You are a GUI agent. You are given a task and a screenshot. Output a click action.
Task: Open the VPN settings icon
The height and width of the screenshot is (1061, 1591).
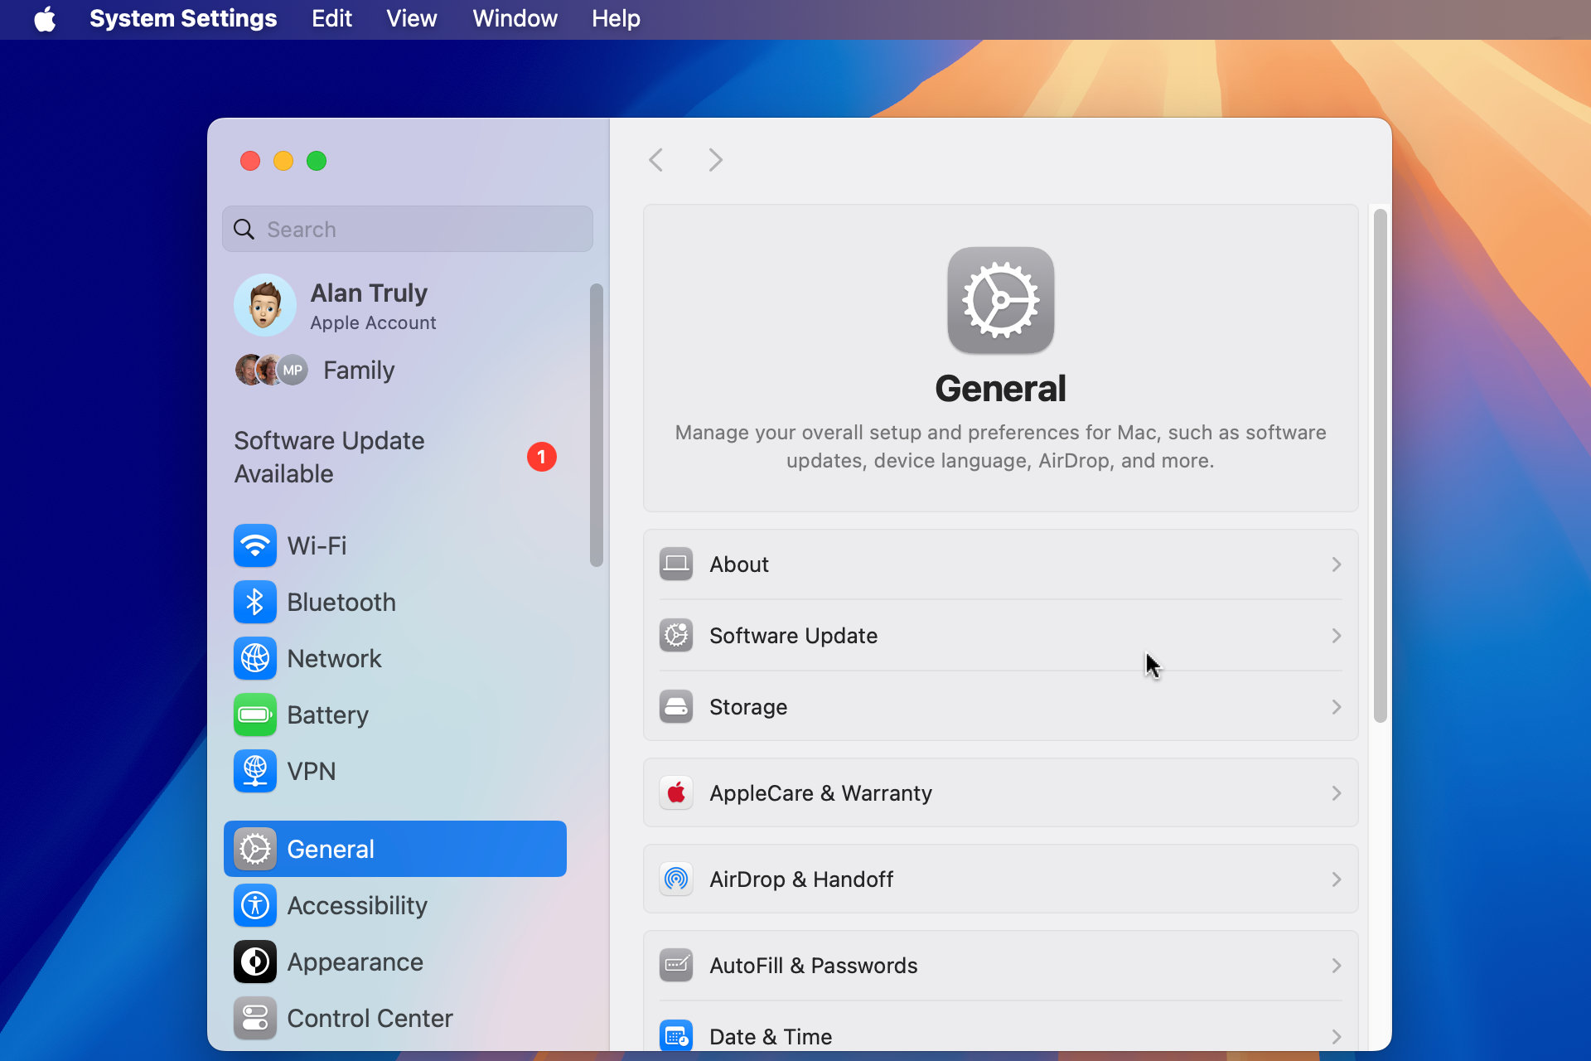tap(254, 771)
